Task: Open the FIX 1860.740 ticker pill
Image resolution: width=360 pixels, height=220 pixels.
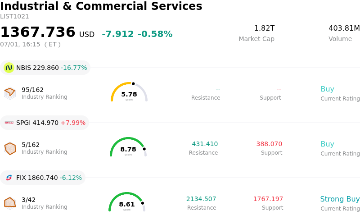Action: click(x=43, y=178)
